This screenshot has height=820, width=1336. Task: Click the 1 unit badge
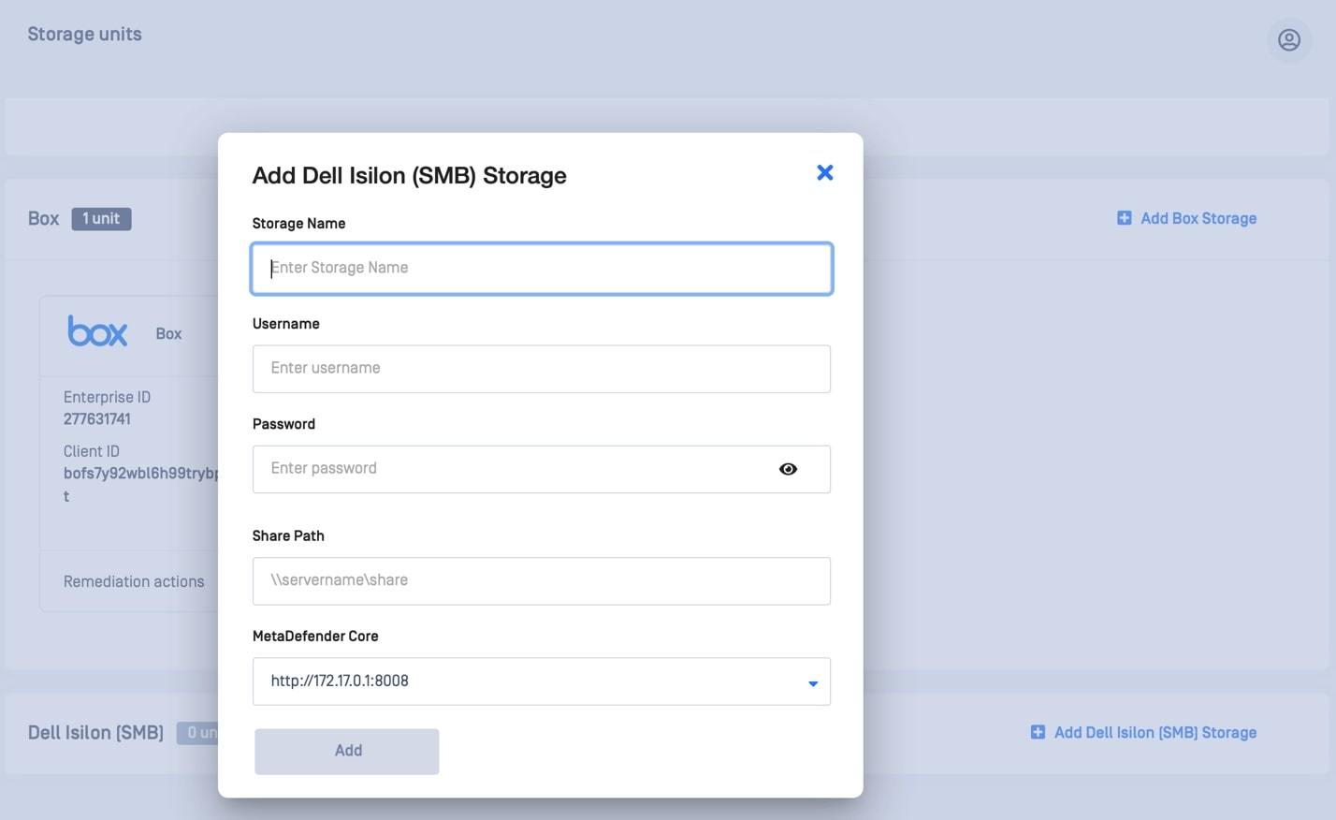coord(101,219)
